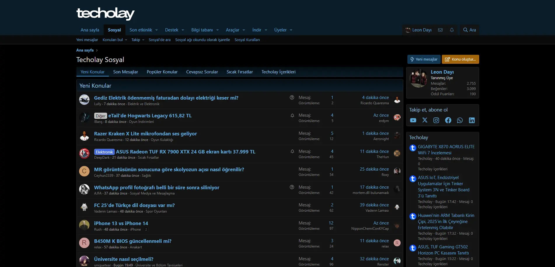Click the Konu oluştur orange button
Viewport: 555px width, 267px height.
tap(460, 59)
